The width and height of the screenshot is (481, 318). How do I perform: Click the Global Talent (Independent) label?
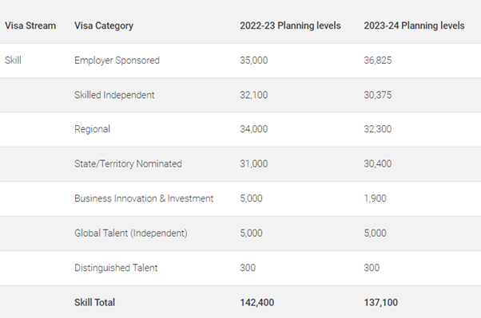click(x=131, y=234)
